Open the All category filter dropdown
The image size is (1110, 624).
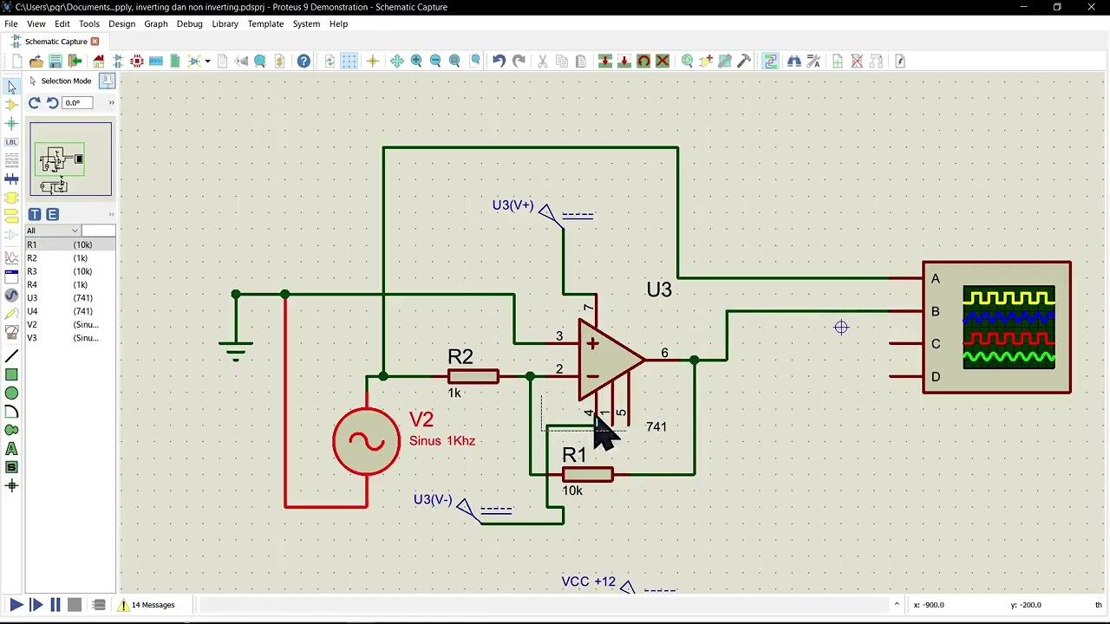pyautogui.click(x=53, y=231)
